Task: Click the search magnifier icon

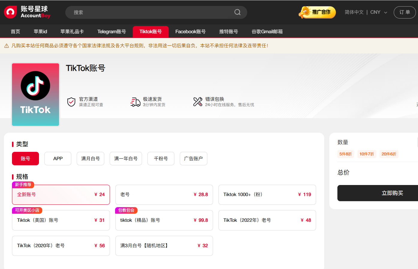Action: click(237, 12)
